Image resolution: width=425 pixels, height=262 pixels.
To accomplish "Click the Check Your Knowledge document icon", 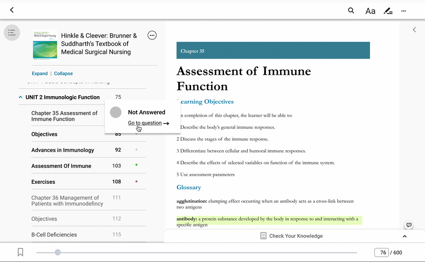I will (x=263, y=236).
